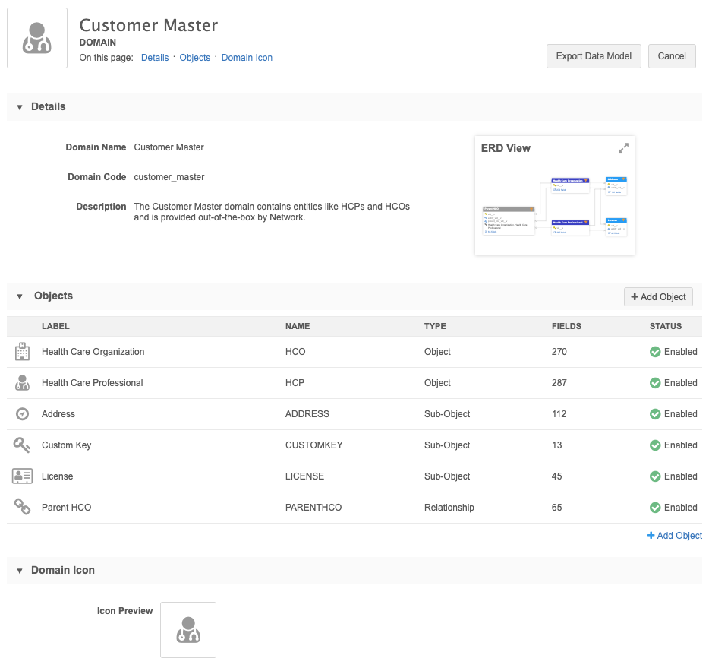Jump to Objects via page anchor link
This screenshot has width=712, height=668.
[194, 58]
